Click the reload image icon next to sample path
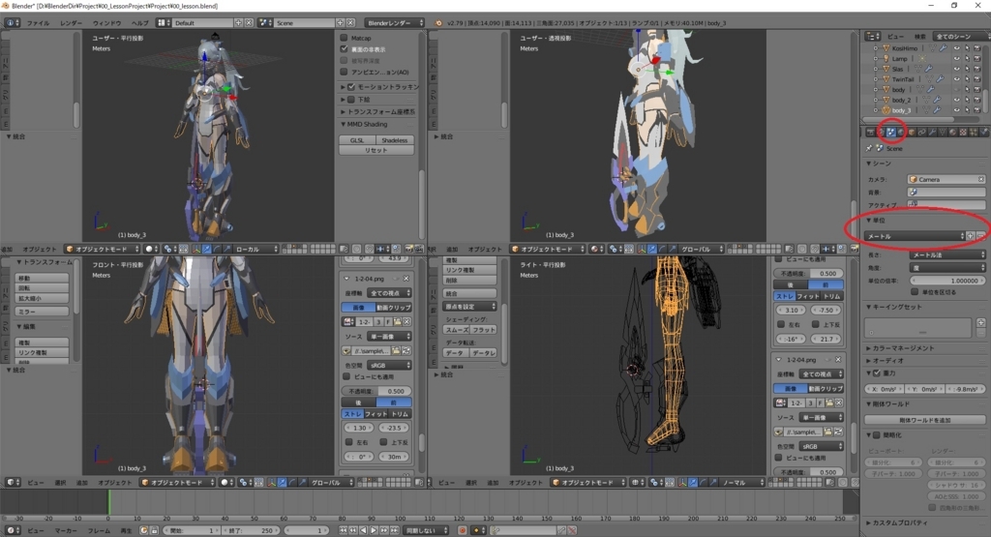Screen dimensions: 991x537 click(405, 350)
